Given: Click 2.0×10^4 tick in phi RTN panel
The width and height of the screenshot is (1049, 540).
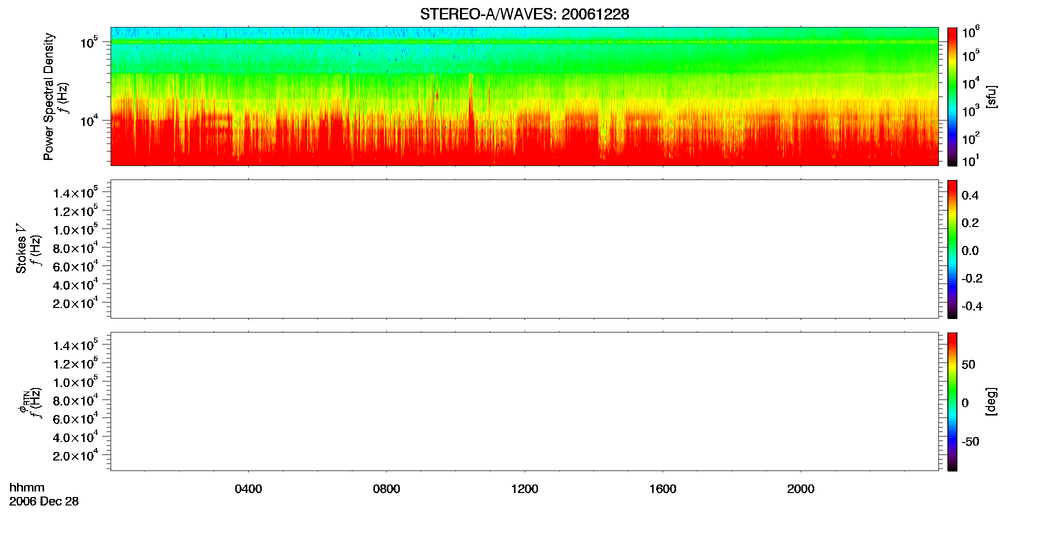Looking at the screenshot, I should 76,455.
